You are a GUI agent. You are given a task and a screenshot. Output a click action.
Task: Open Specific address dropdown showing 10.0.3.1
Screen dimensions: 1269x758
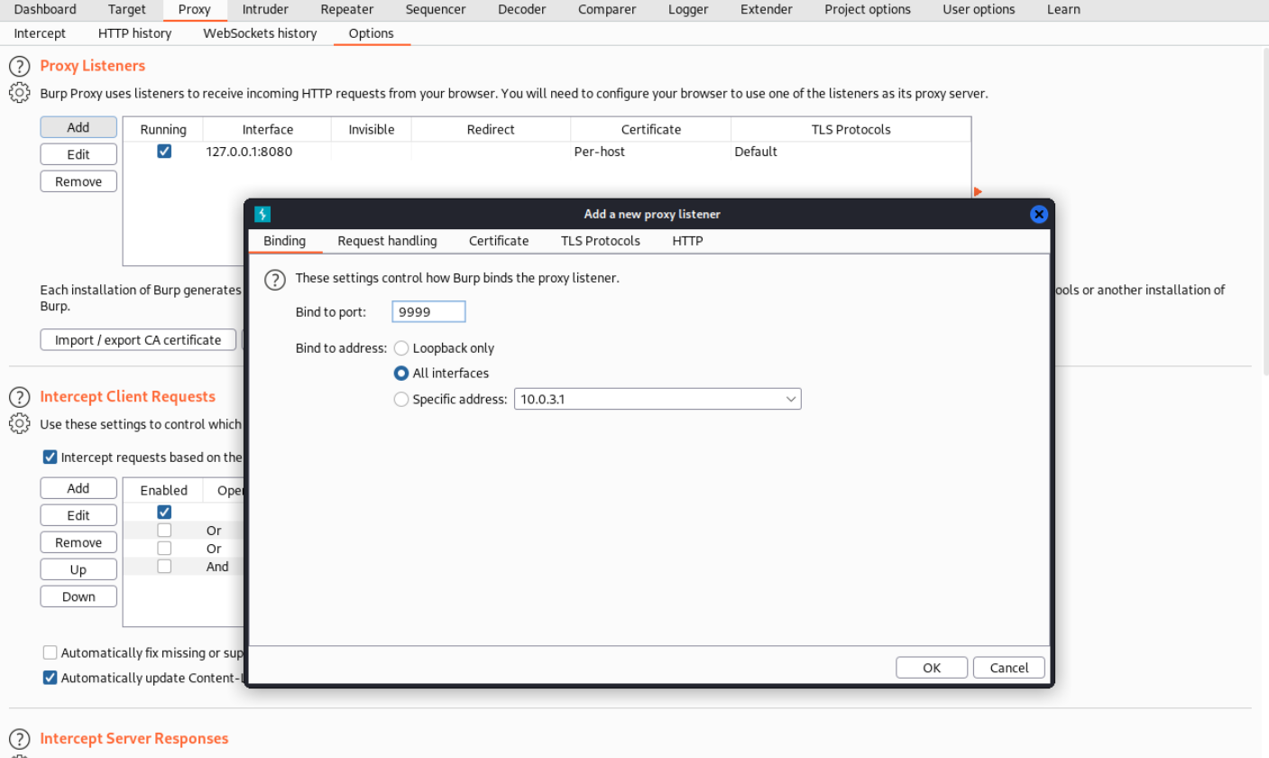(x=657, y=399)
